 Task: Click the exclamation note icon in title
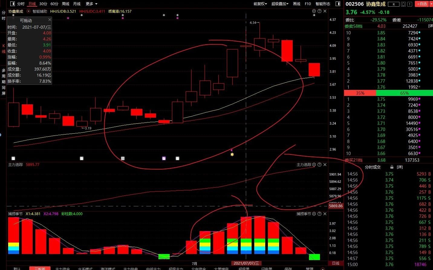tap(410, 4)
